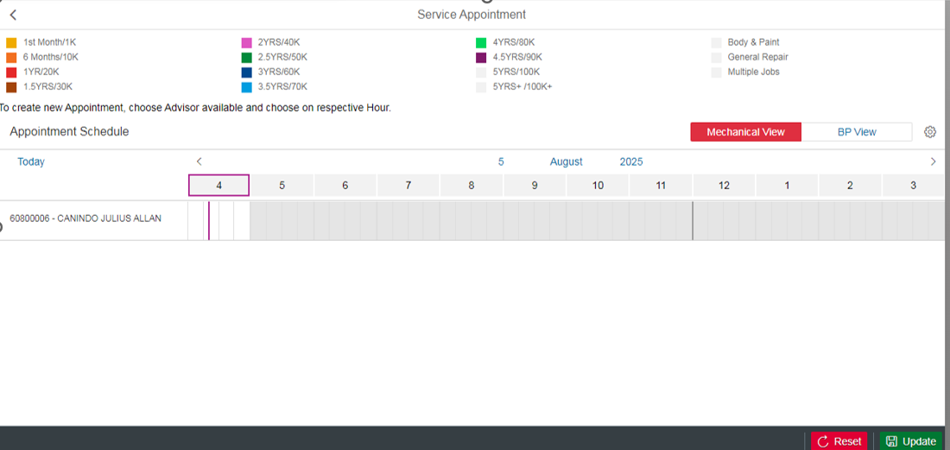This screenshot has width=950, height=450.
Task: Navigate to the next time range arrow
Action: [x=933, y=162]
